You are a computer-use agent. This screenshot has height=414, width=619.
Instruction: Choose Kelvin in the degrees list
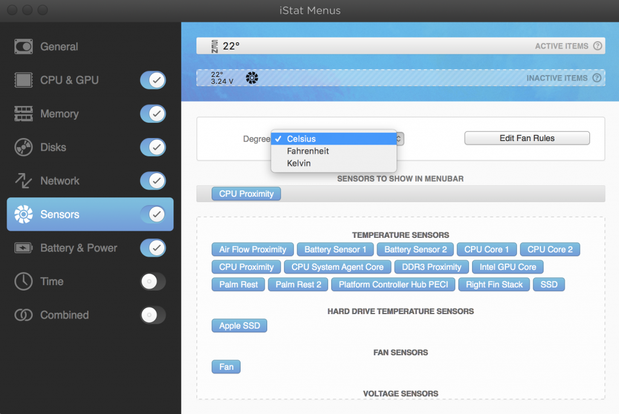[x=299, y=163]
